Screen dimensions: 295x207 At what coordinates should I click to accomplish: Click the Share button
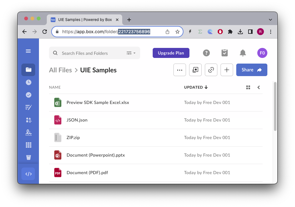252,70
